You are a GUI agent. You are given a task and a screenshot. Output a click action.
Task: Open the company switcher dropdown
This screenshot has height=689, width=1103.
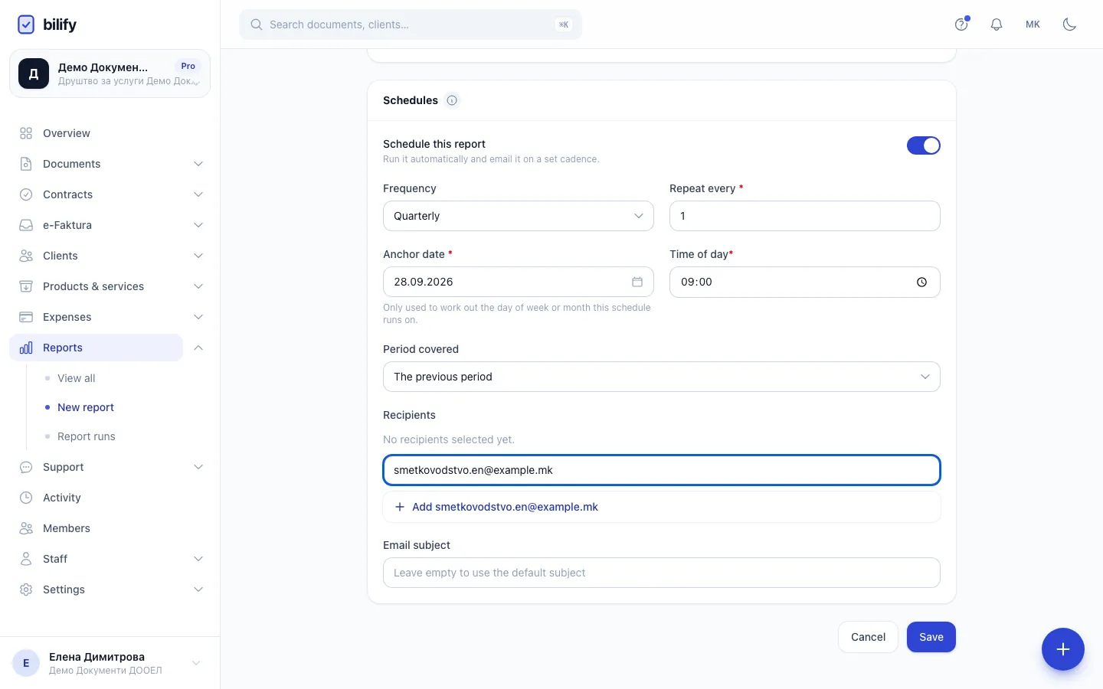tap(110, 73)
